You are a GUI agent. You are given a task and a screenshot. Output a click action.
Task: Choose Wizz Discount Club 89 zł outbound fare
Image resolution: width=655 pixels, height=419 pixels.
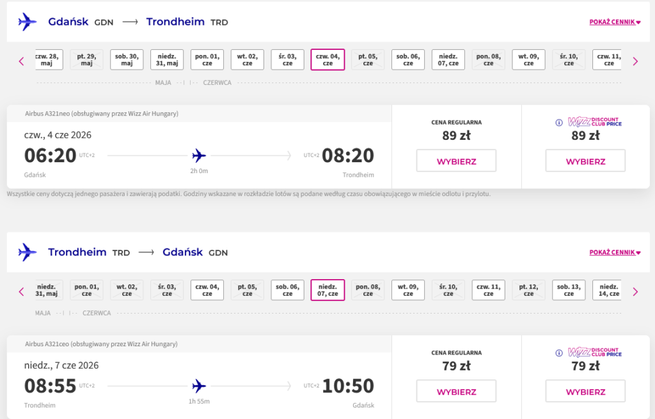click(x=585, y=161)
